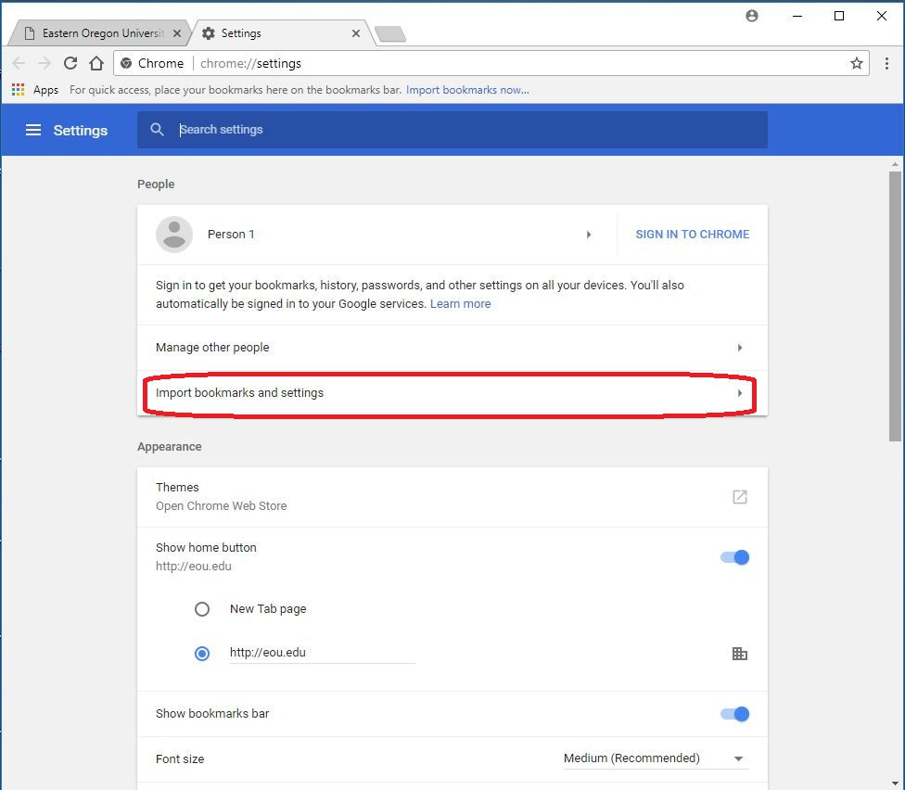Open the Settings hamburger menu
Viewport: 905px width, 790px height.
[x=33, y=131]
